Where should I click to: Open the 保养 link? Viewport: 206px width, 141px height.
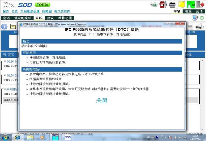coord(6,11)
